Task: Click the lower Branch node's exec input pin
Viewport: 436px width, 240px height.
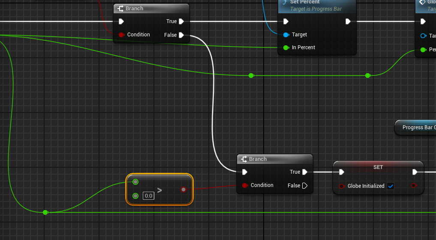Action: [x=244, y=172]
